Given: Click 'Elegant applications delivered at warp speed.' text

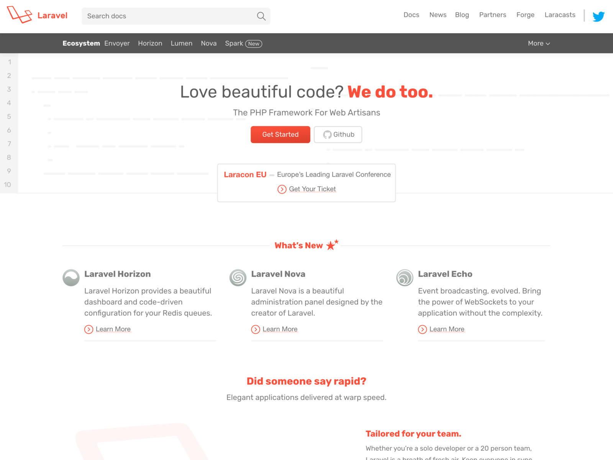Looking at the screenshot, I should point(306,398).
